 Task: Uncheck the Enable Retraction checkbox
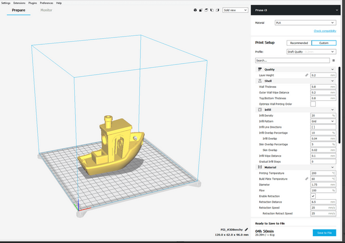pyautogui.click(x=313, y=196)
